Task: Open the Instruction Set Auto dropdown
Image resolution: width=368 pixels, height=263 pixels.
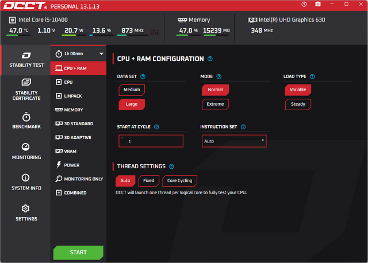Action: 233,141
